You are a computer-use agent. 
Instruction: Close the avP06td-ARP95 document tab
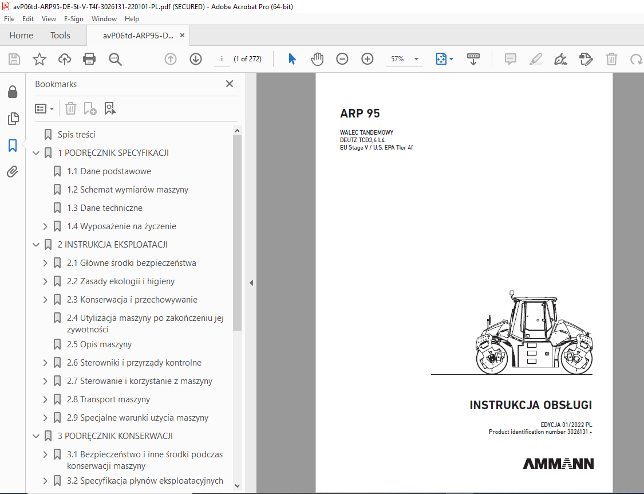click(182, 36)
